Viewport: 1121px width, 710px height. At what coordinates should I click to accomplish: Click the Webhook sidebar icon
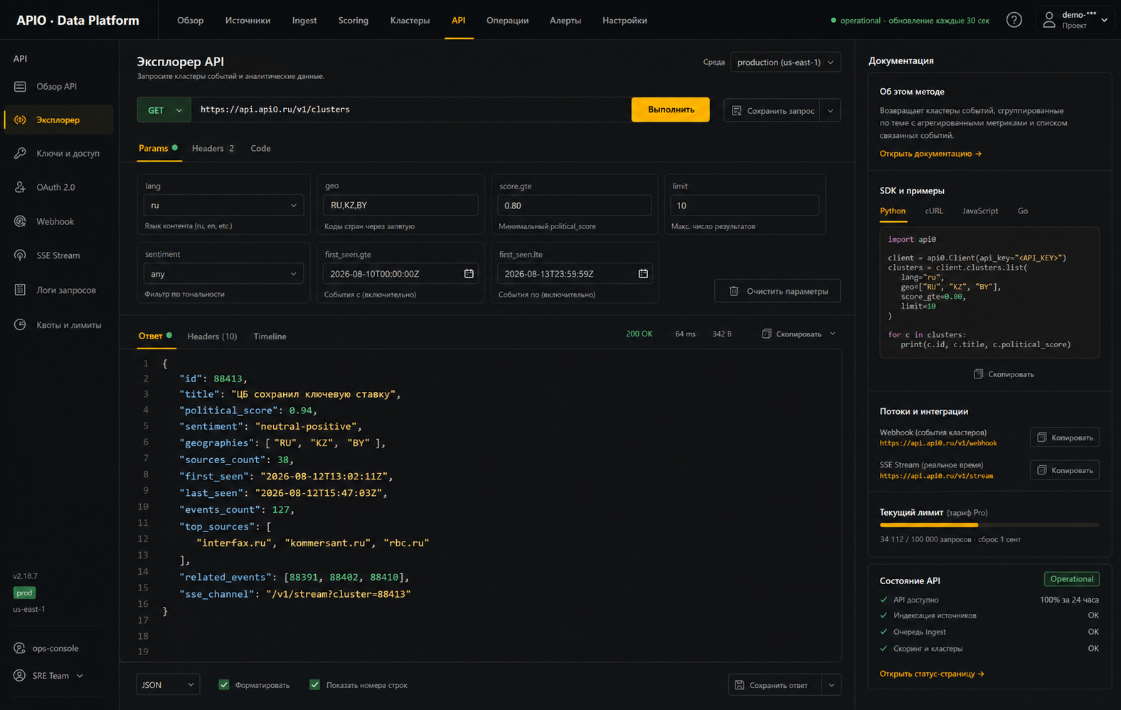click(x=20, y=222)
